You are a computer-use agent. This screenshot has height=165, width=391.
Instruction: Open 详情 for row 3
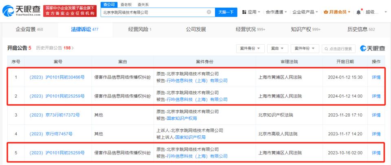(376, 115)
